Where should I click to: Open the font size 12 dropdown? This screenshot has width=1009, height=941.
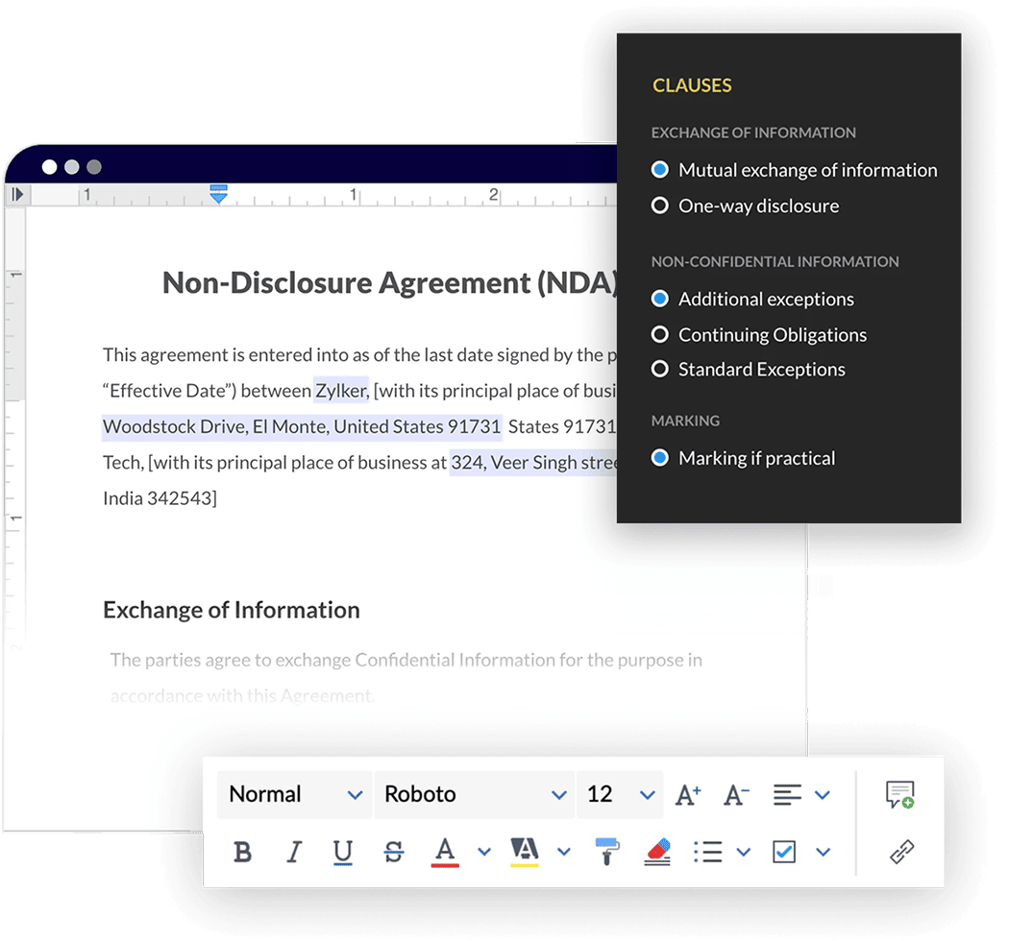[620, 795]
